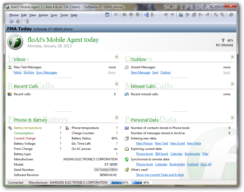The width and height of the screenshot is (244, 192).
Task: Collapse the Recent Calls section
Action: pyautogui.click(x=117, y=84)
